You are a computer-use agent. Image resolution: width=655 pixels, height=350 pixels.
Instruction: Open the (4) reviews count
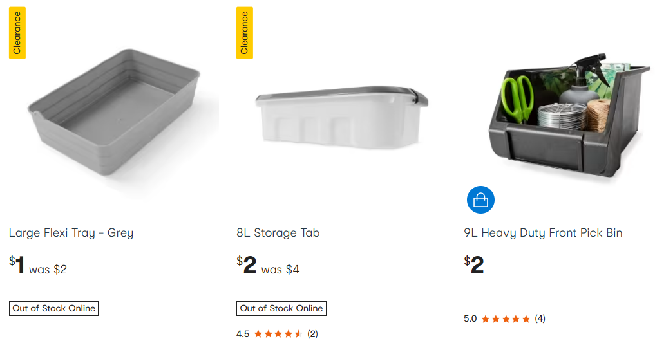pos(540,318)
